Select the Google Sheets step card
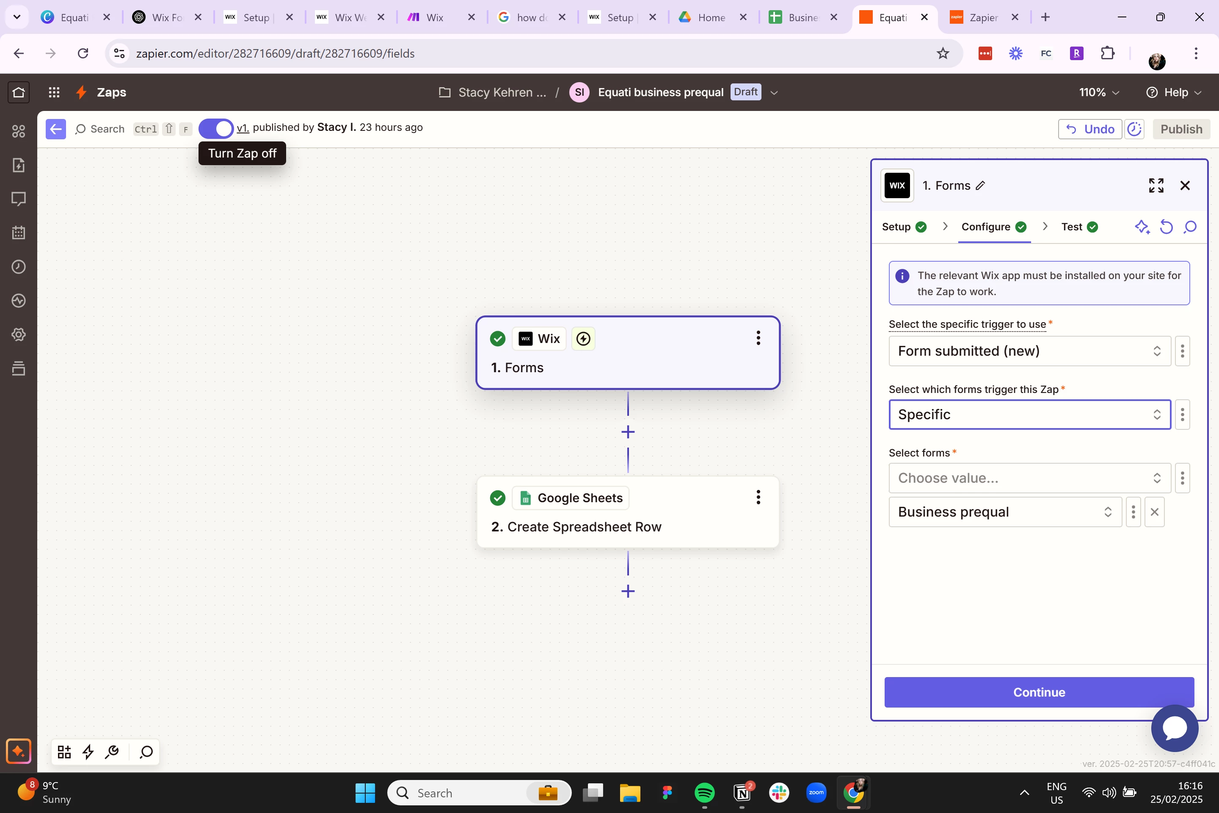The height and width of the screenshot is (813, 1219). pyautogui.click(x=628, y=512)
